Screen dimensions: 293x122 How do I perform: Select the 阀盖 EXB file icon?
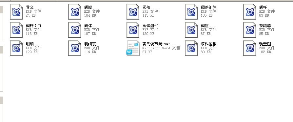coord(133,12)
